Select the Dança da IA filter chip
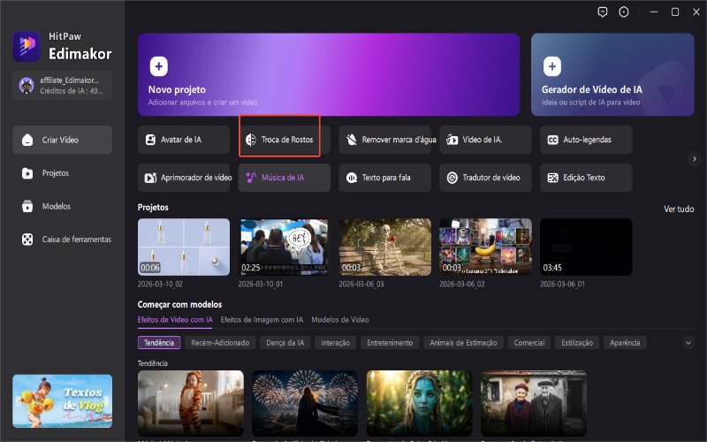Image resolution: width=707 pixels, height=442 pixels. (285, 343)
